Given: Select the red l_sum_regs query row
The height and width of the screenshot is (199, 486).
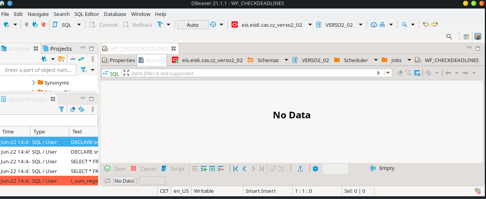Looking at the screenshot, I should point(49,181).
